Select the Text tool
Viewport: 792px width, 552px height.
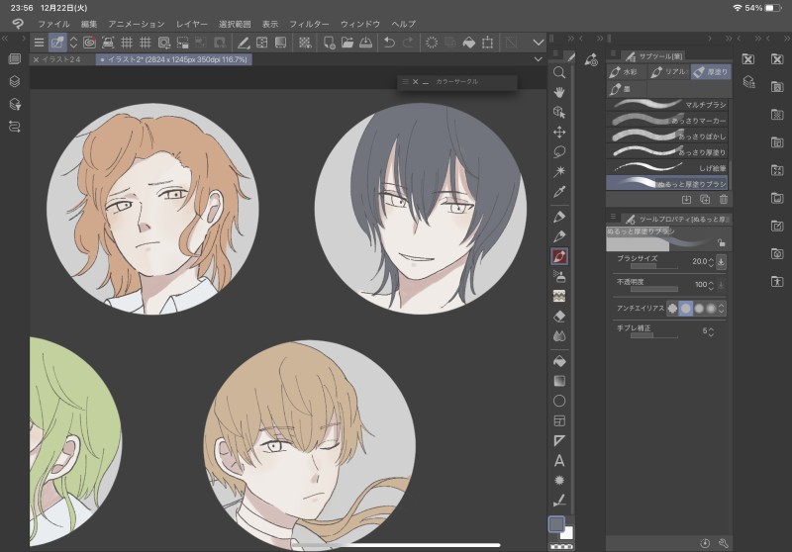click(559, 460)
